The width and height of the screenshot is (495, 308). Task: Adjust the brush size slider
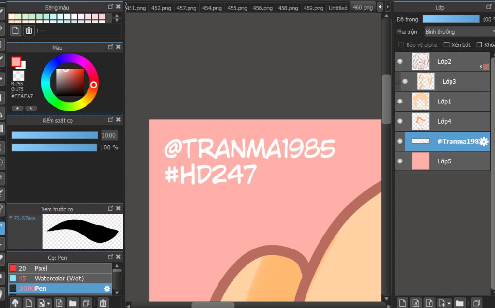click(x=55, y=135)
